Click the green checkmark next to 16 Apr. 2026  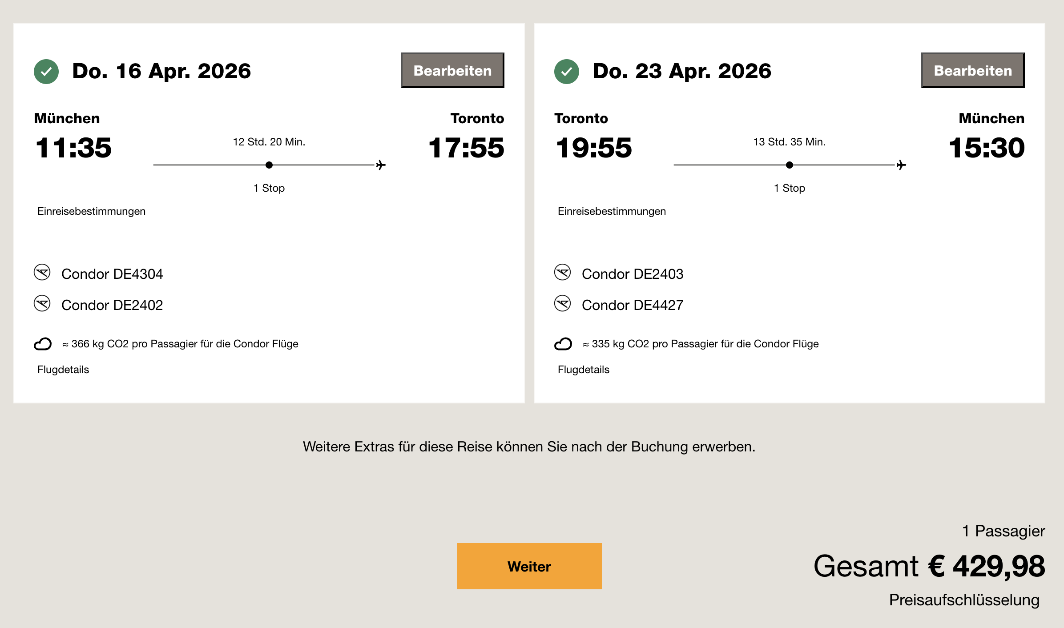pyautogui.click(x=46, y=71)
